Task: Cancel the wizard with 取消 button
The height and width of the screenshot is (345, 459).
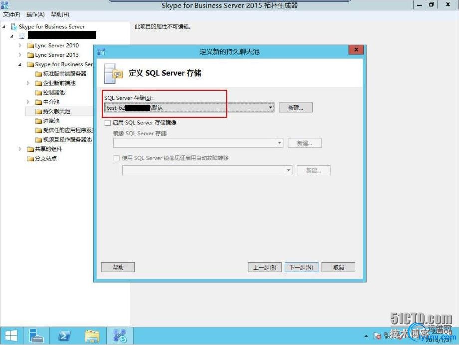Action: [338, 267]
